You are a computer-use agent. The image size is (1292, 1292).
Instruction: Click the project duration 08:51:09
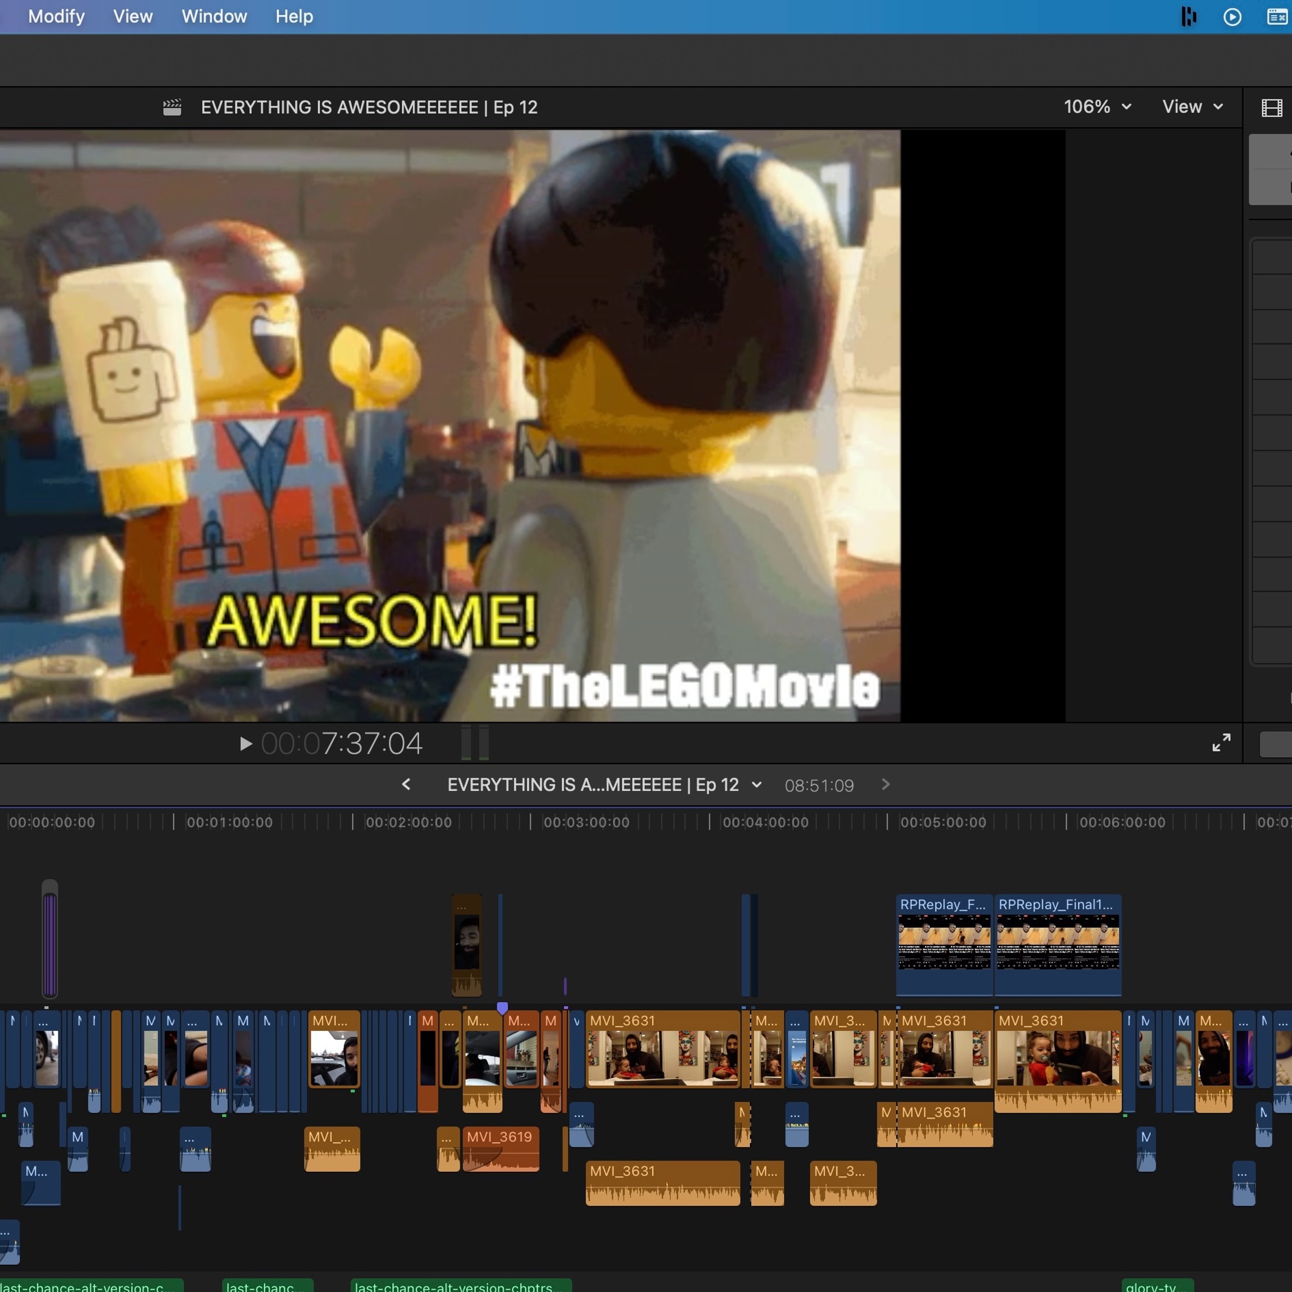(x=819, y=785)
